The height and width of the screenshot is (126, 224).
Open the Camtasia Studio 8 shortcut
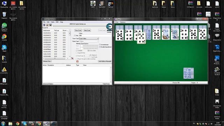217,71
